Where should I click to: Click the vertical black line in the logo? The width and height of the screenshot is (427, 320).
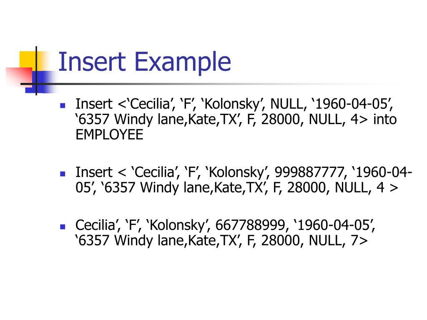36,71
